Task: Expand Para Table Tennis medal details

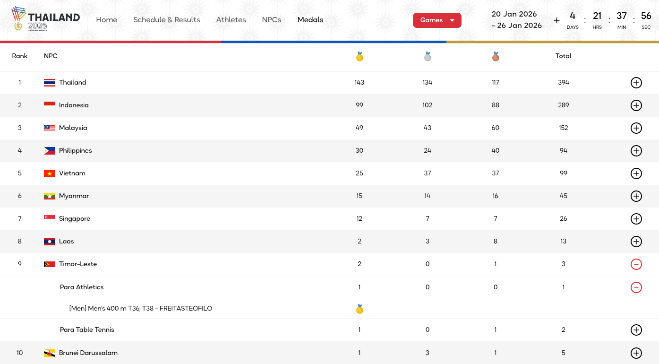Action: (x=636, y=330)
